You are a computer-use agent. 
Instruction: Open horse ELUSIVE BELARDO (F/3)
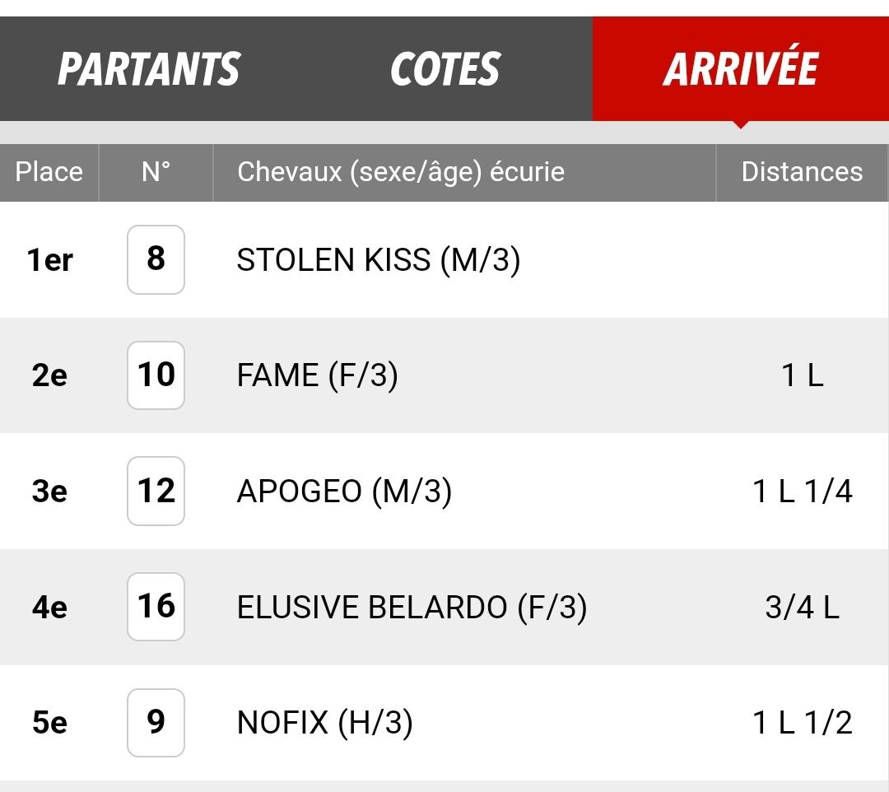[x=412, y=608]
